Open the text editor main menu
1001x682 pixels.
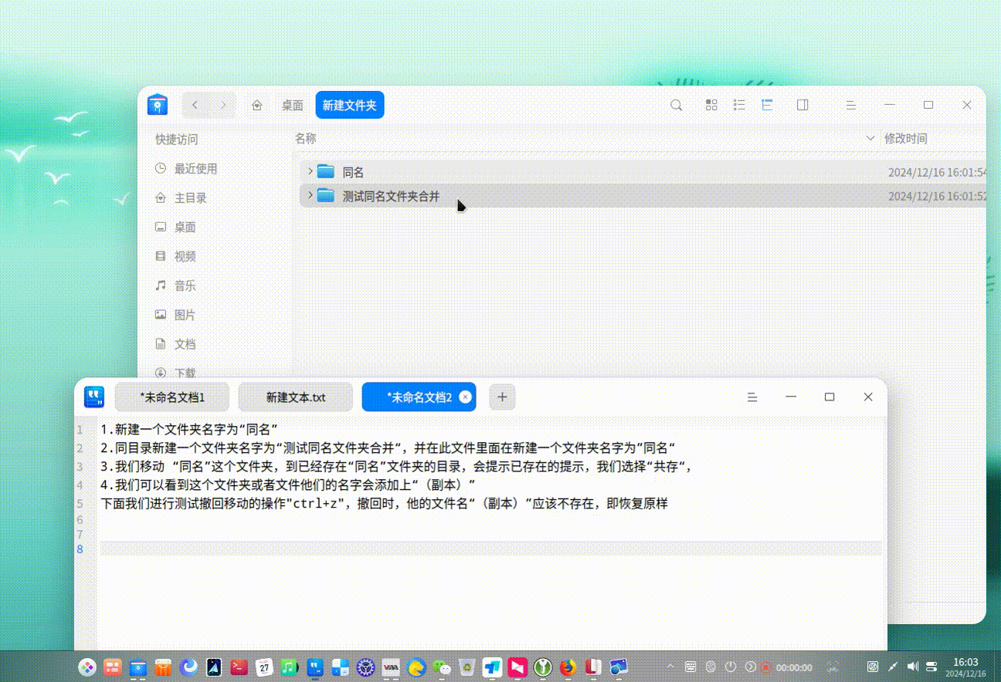[752, 397]
